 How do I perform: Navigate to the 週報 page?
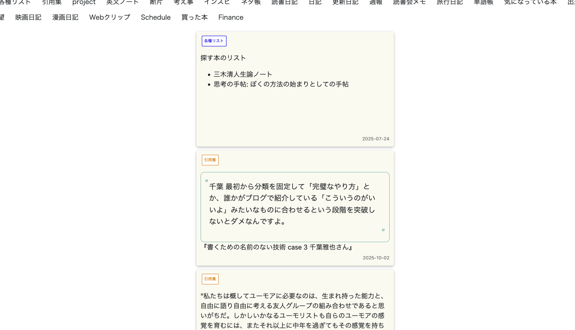375,3
